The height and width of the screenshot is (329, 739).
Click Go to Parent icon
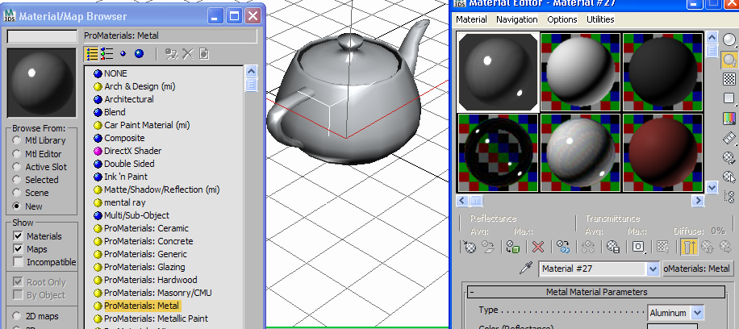coord(707,247)
